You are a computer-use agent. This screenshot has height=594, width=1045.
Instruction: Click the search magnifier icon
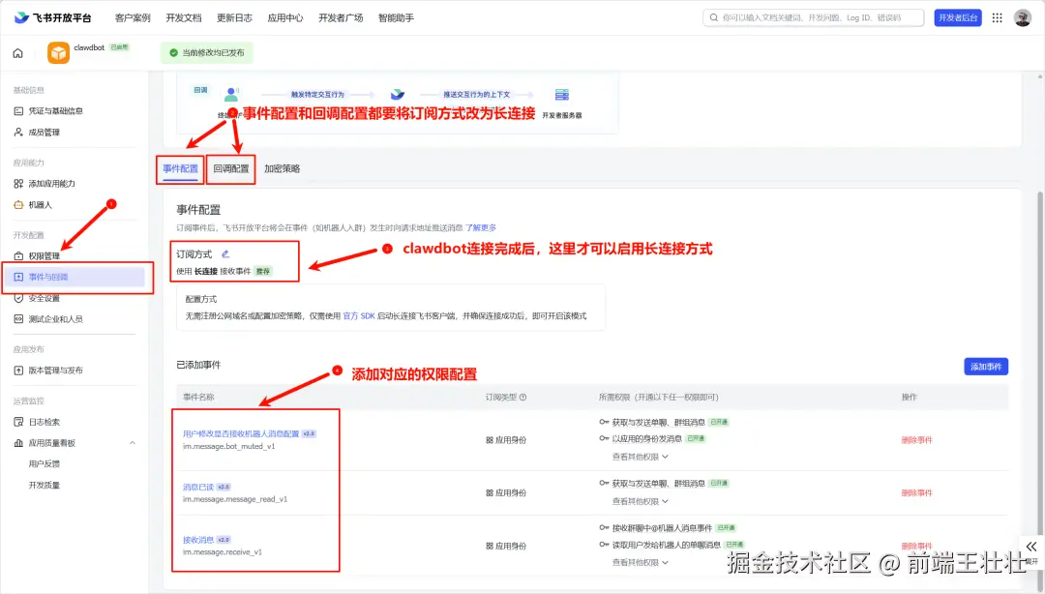pyautogui.click(x=714, y=18)
